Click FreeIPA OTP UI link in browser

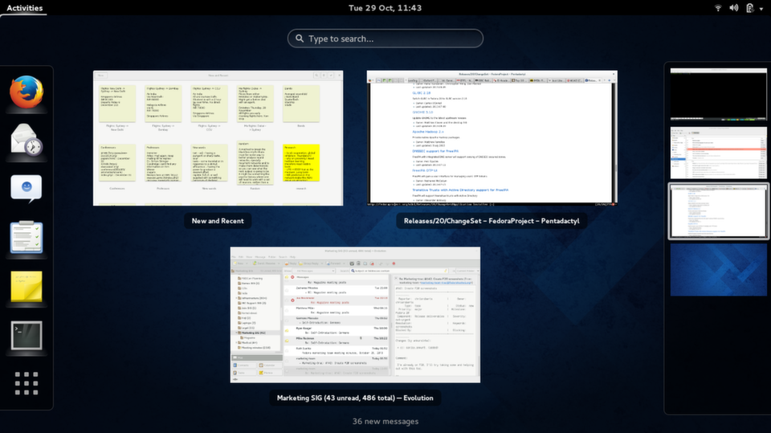[424, 171]
